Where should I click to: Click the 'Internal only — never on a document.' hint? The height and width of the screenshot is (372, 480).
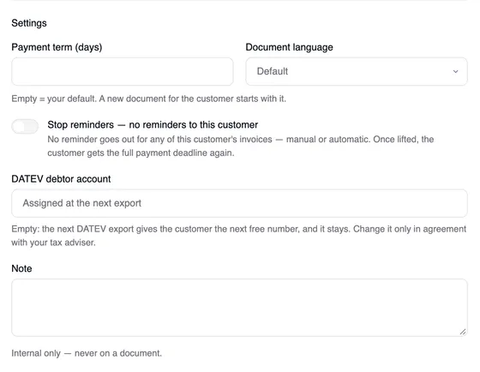tap(87, 353)
